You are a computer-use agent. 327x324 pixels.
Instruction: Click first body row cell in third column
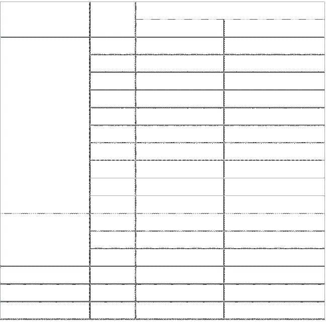180,46
